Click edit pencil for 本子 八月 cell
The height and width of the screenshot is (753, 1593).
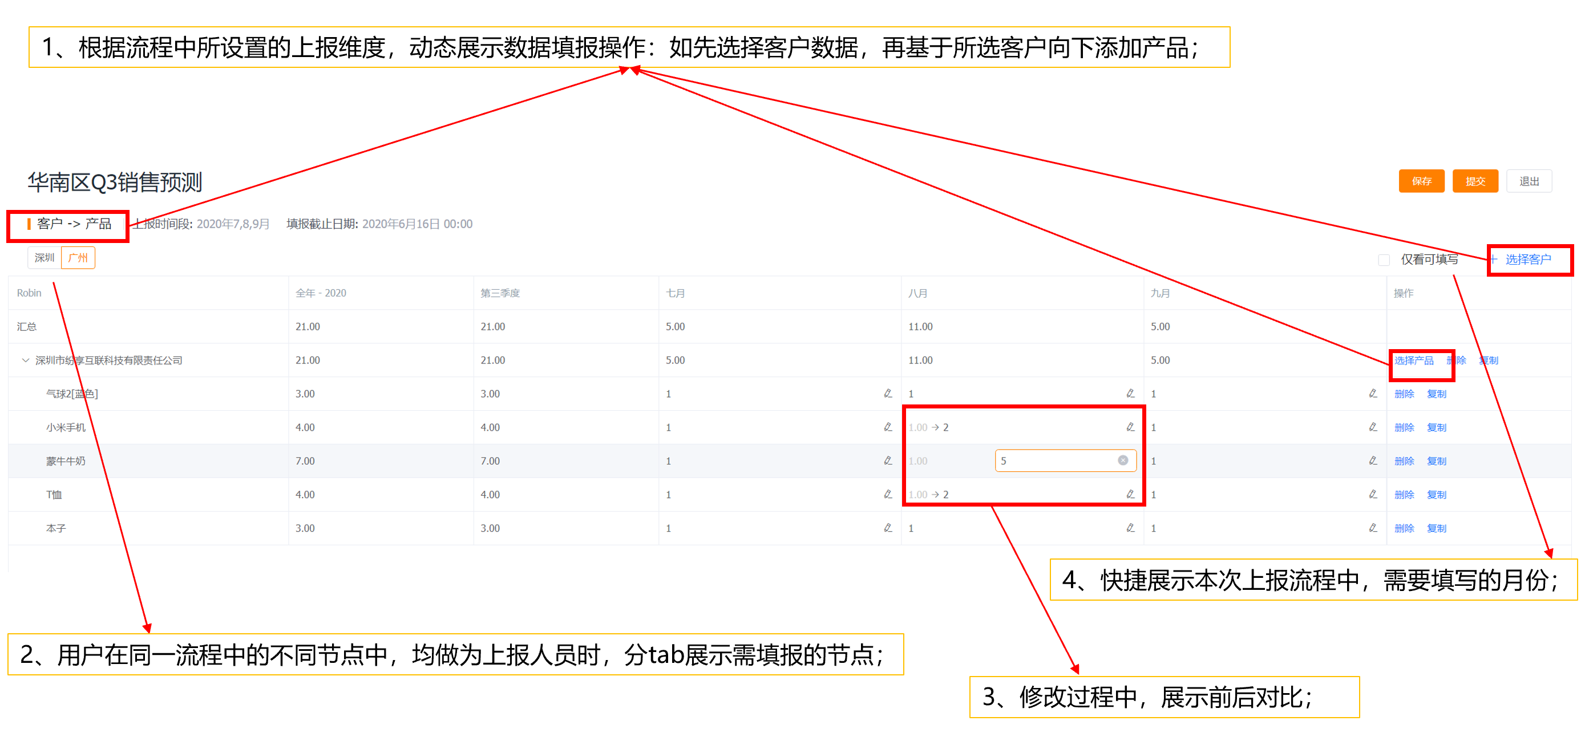(x=1130, y=528)
